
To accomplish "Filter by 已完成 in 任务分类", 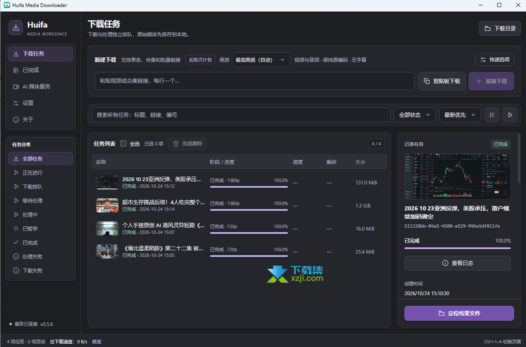I will (x=40, y=243).
